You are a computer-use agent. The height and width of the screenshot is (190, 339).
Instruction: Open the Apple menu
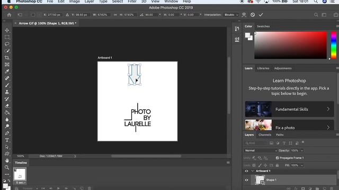(9, 1)
